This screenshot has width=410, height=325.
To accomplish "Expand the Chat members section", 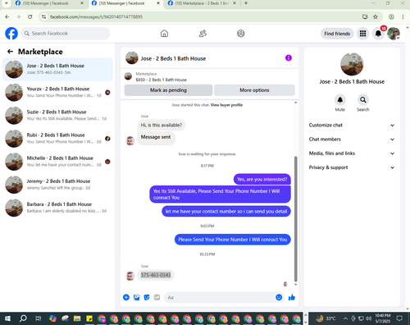I will [x=352, y=140].
